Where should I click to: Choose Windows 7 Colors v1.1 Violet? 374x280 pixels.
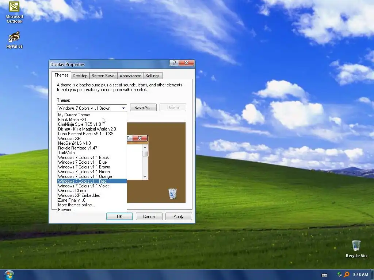[x=92, y=186]
